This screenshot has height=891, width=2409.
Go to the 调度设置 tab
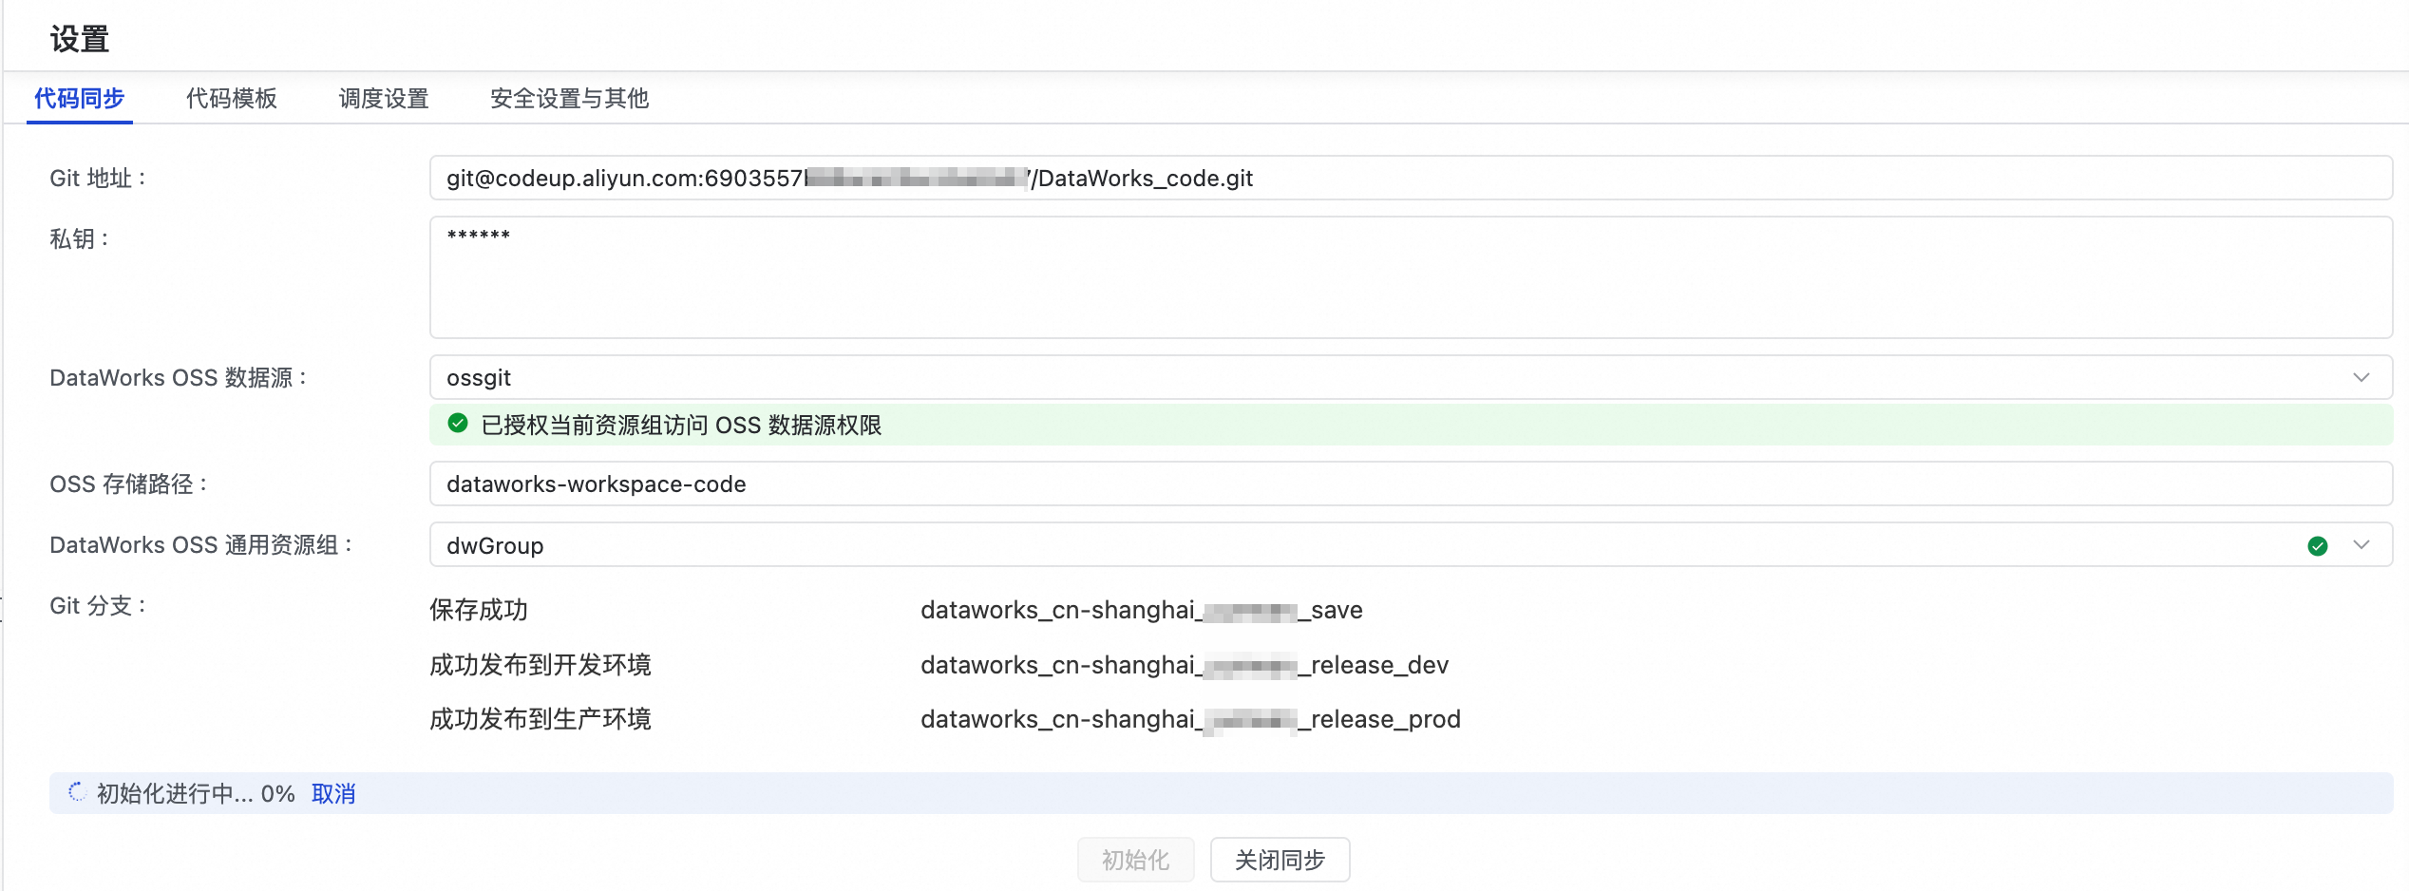click(384, 98)
